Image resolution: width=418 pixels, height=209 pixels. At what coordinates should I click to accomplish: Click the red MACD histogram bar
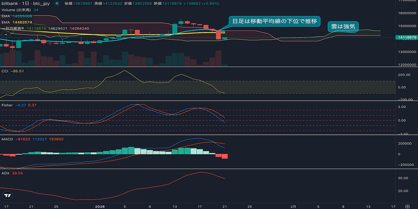click(x=224, y=156)
